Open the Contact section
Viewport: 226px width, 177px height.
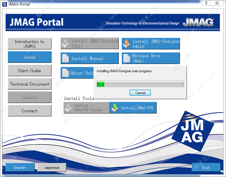pyautogui.click(x=29, y=111)
